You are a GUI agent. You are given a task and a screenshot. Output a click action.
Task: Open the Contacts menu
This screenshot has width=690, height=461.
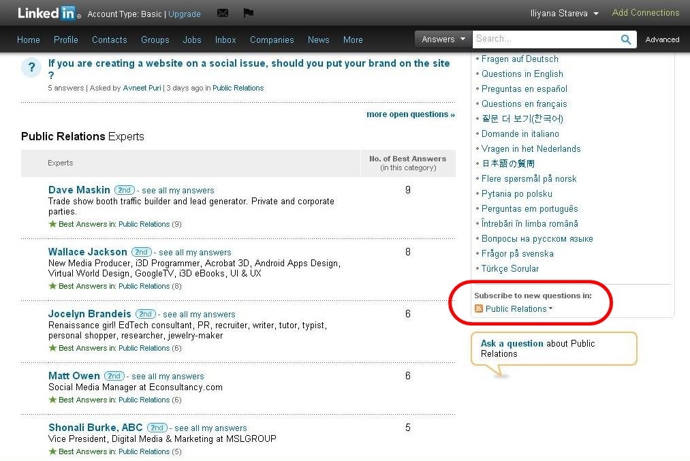110,40
